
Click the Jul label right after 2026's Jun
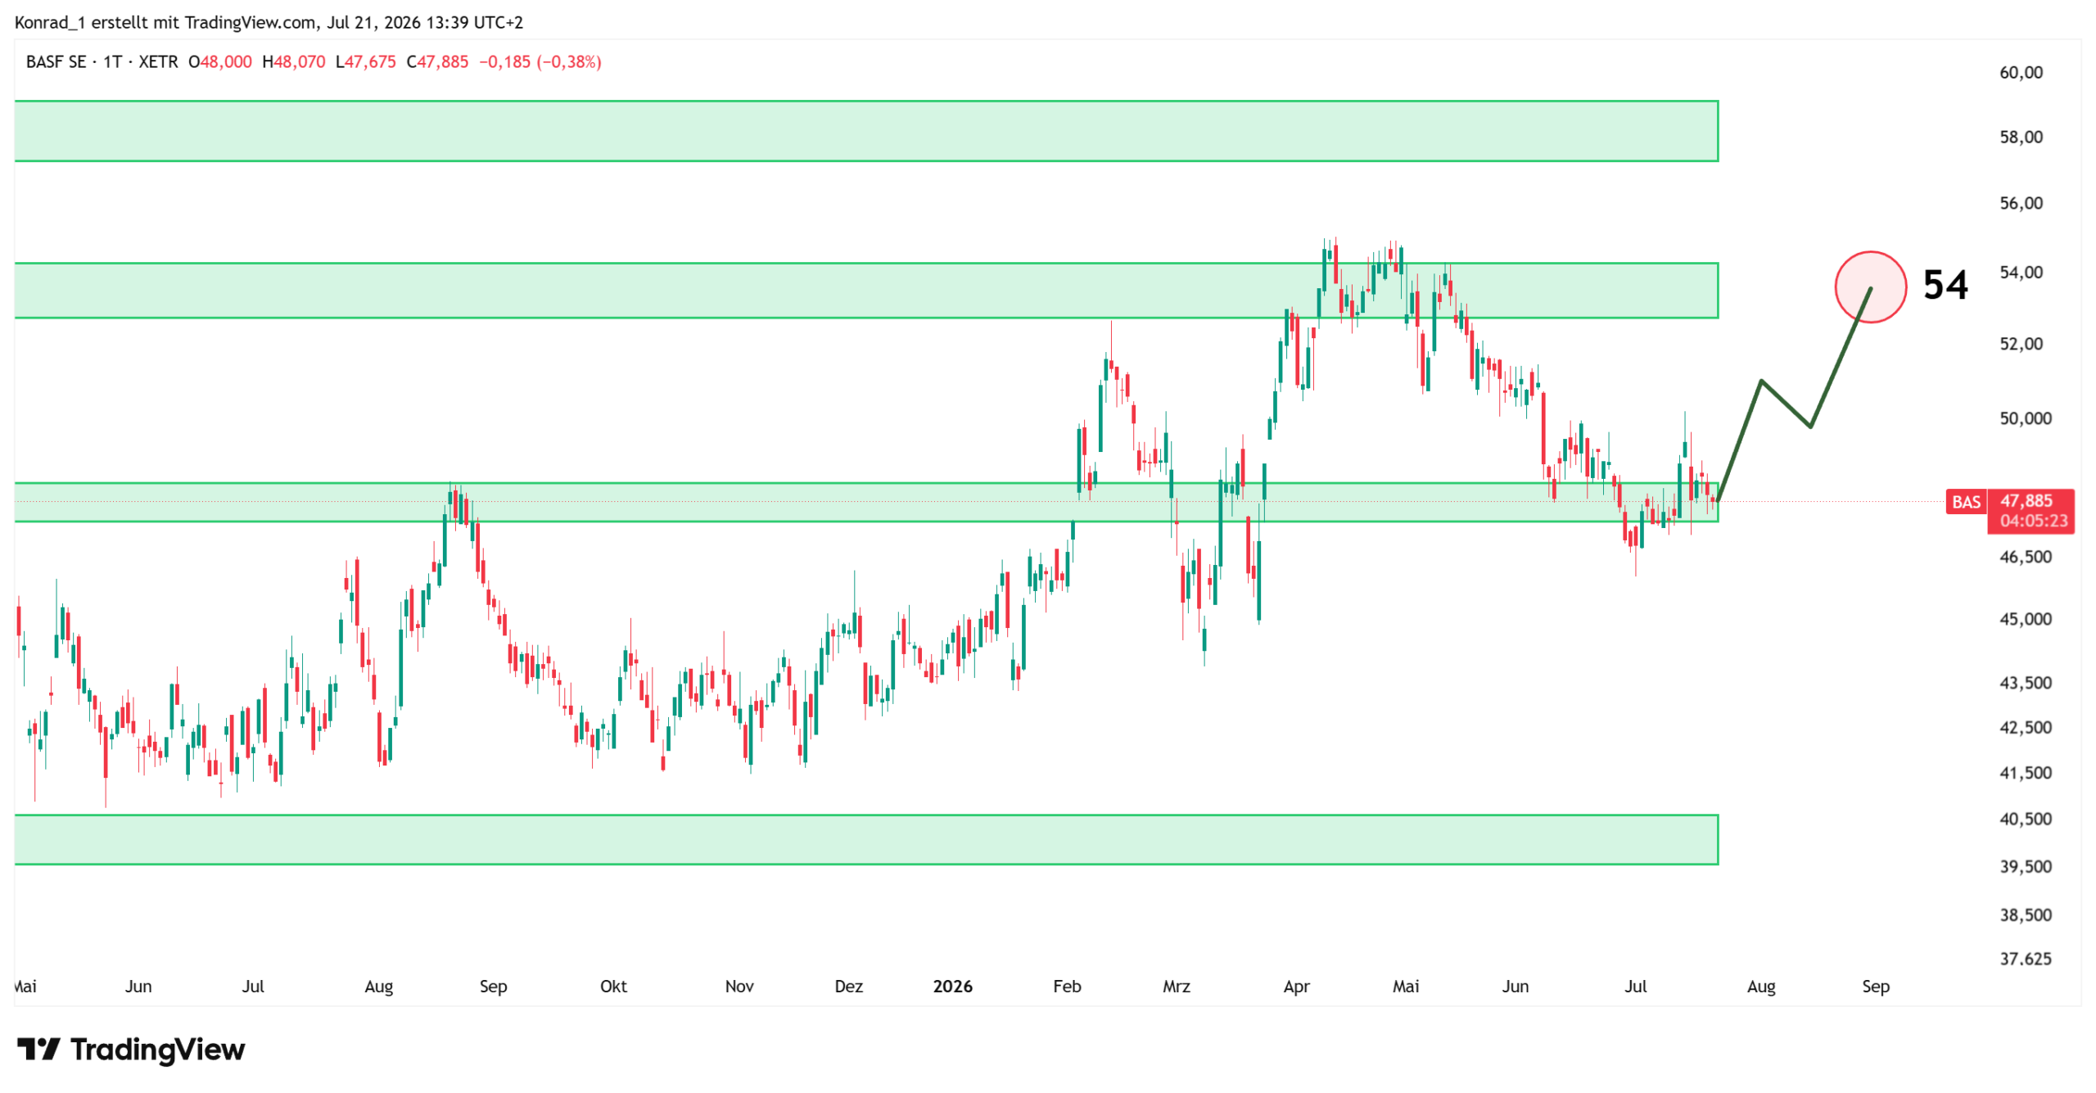1635,987
